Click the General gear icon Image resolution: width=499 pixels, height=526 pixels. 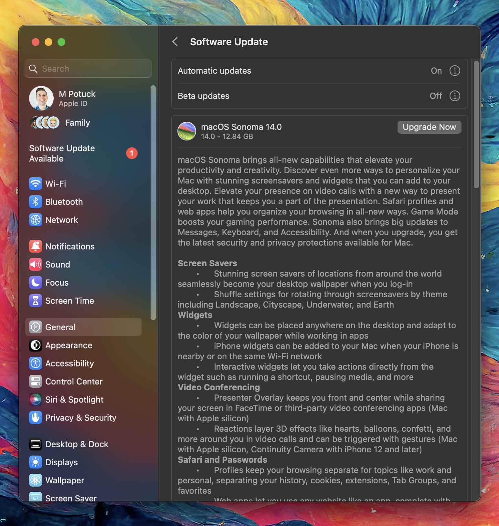(x=36, y=327)
